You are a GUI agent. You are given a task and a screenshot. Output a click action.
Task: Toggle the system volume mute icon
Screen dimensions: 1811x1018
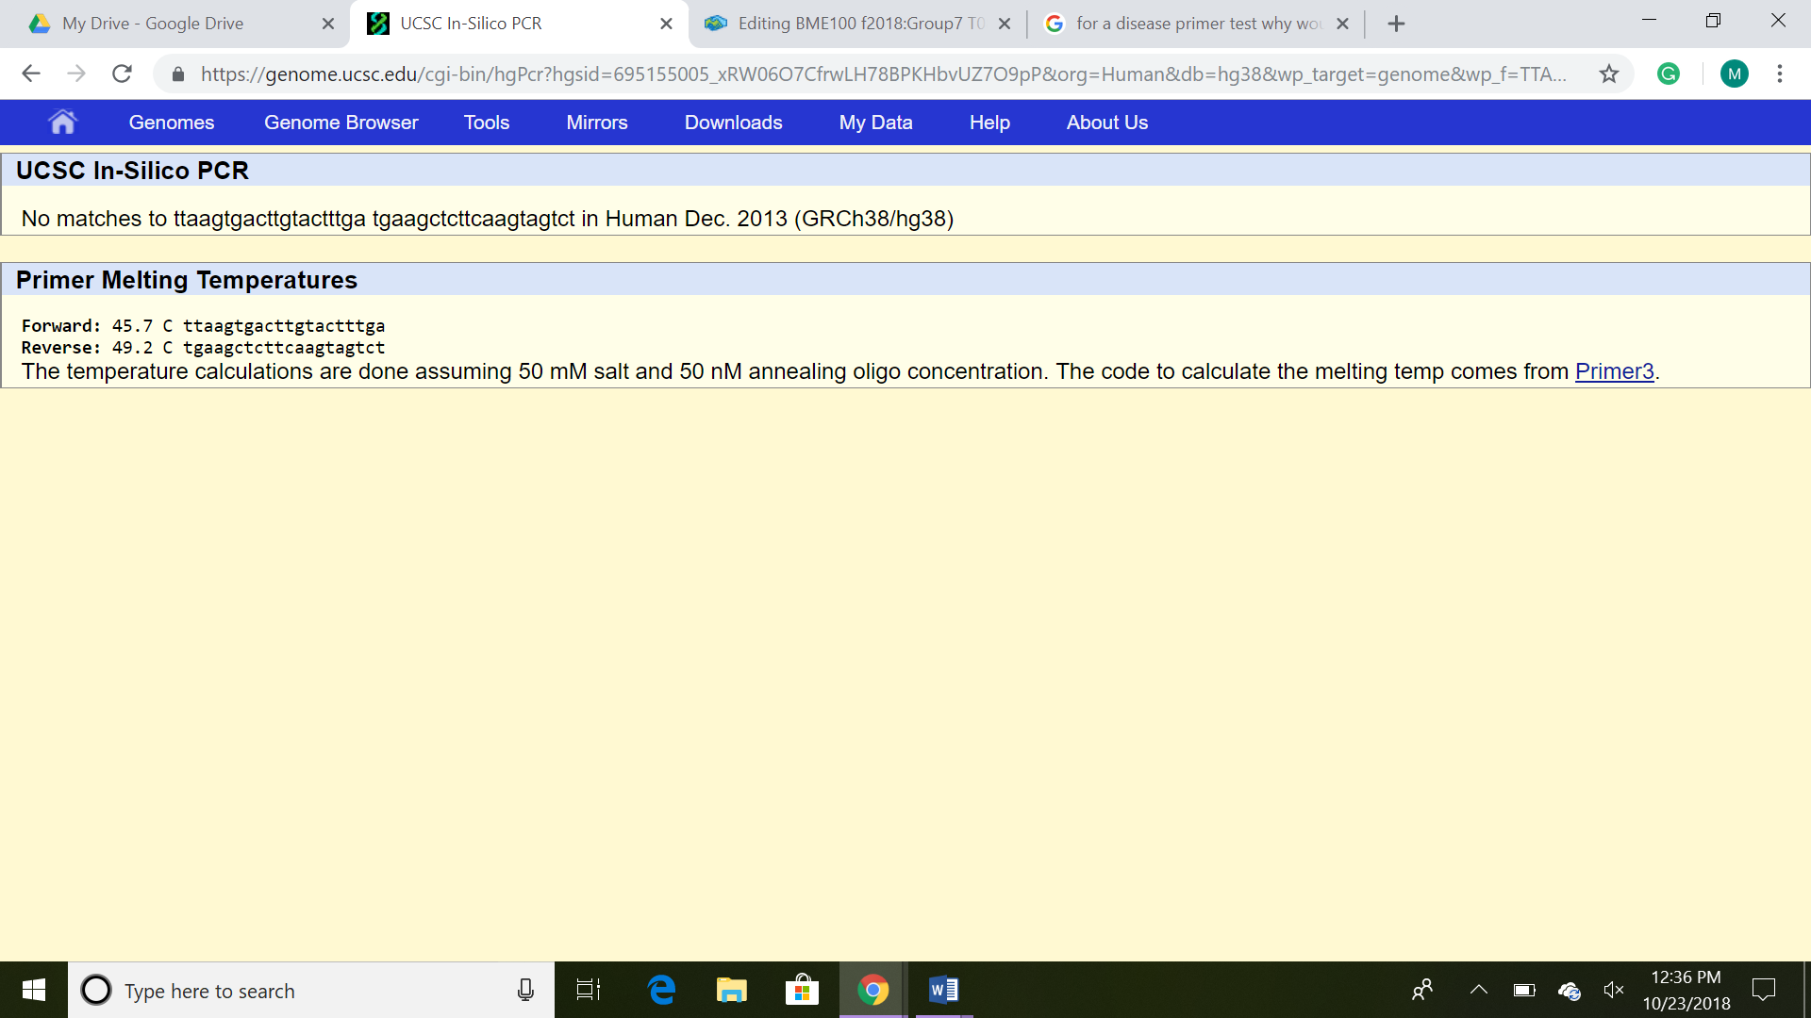1613,990
